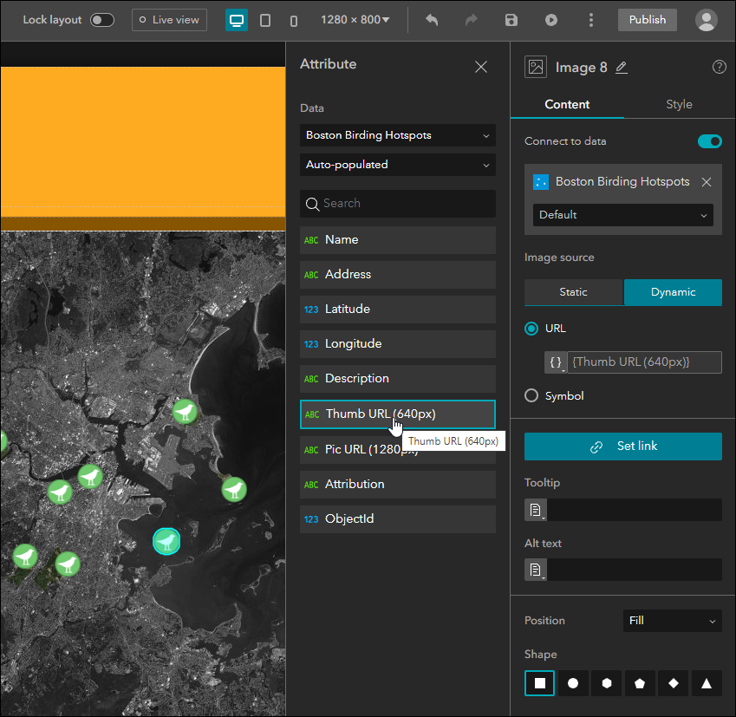
Task: Save the experience with the disk icon
Action: tap(511, 20)
